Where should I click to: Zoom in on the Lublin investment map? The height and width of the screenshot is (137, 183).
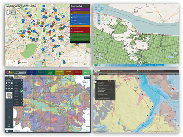(x=8, y=11)
